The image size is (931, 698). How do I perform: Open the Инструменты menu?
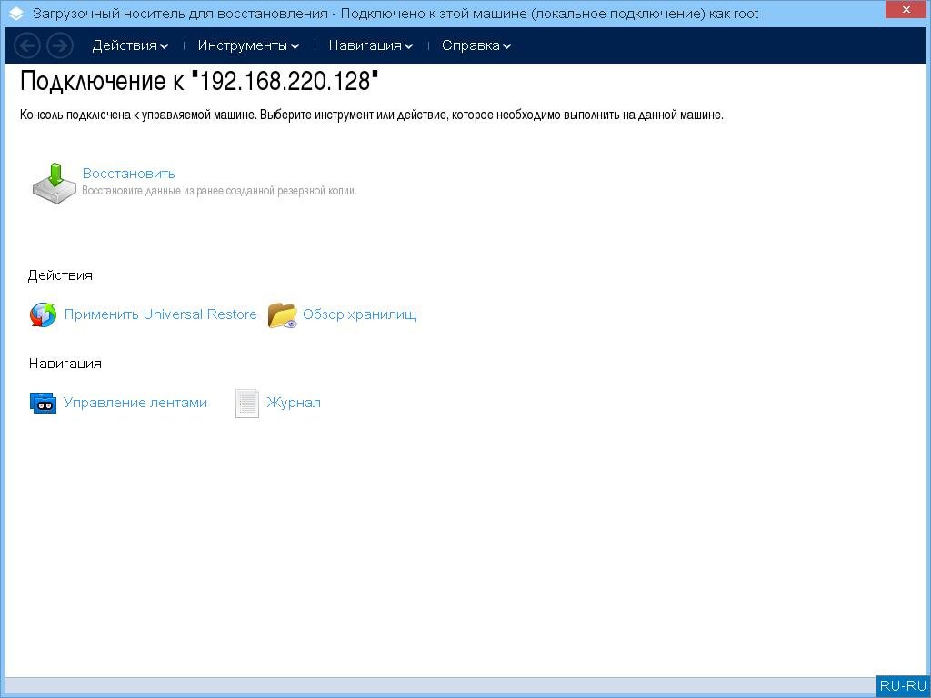248,45
